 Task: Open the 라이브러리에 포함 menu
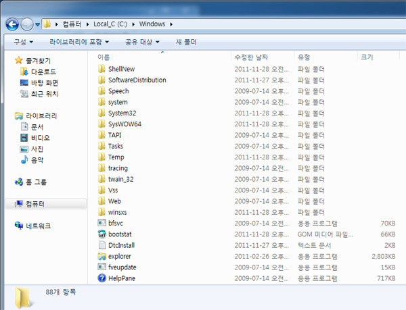(79, 42)
